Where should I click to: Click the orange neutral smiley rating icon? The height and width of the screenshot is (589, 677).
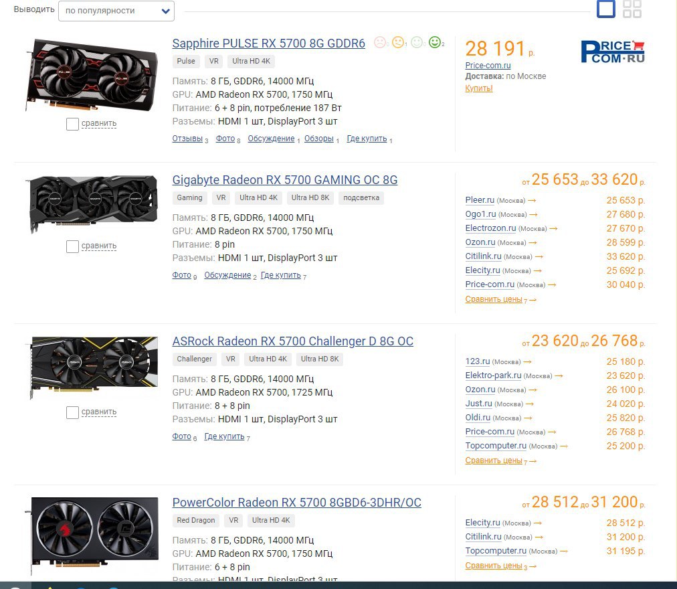[x=398, y=42]
